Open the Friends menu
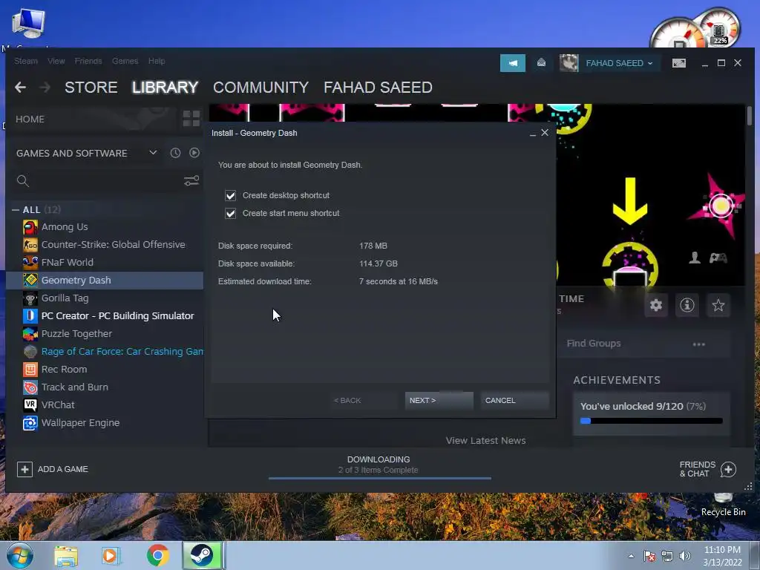This screenshot has width=760, height=570. (88, 61)
